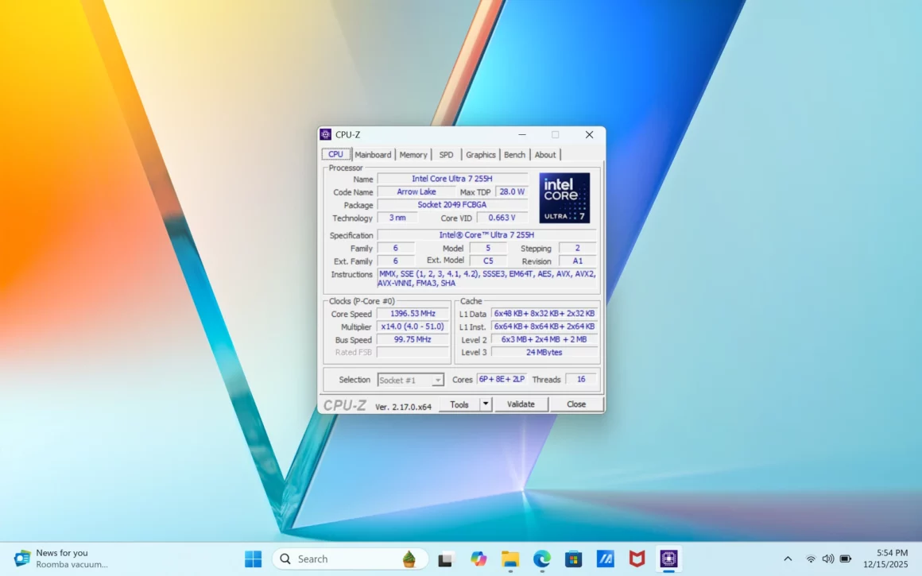
Task: Open the Bench tab
Action: (x=514, y=155)
